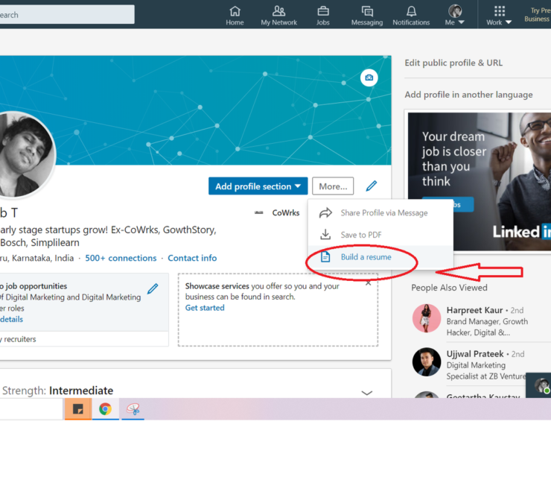551x477 pixels.
Task: Dismiss the Showcase services card
Action: (368, 283)
